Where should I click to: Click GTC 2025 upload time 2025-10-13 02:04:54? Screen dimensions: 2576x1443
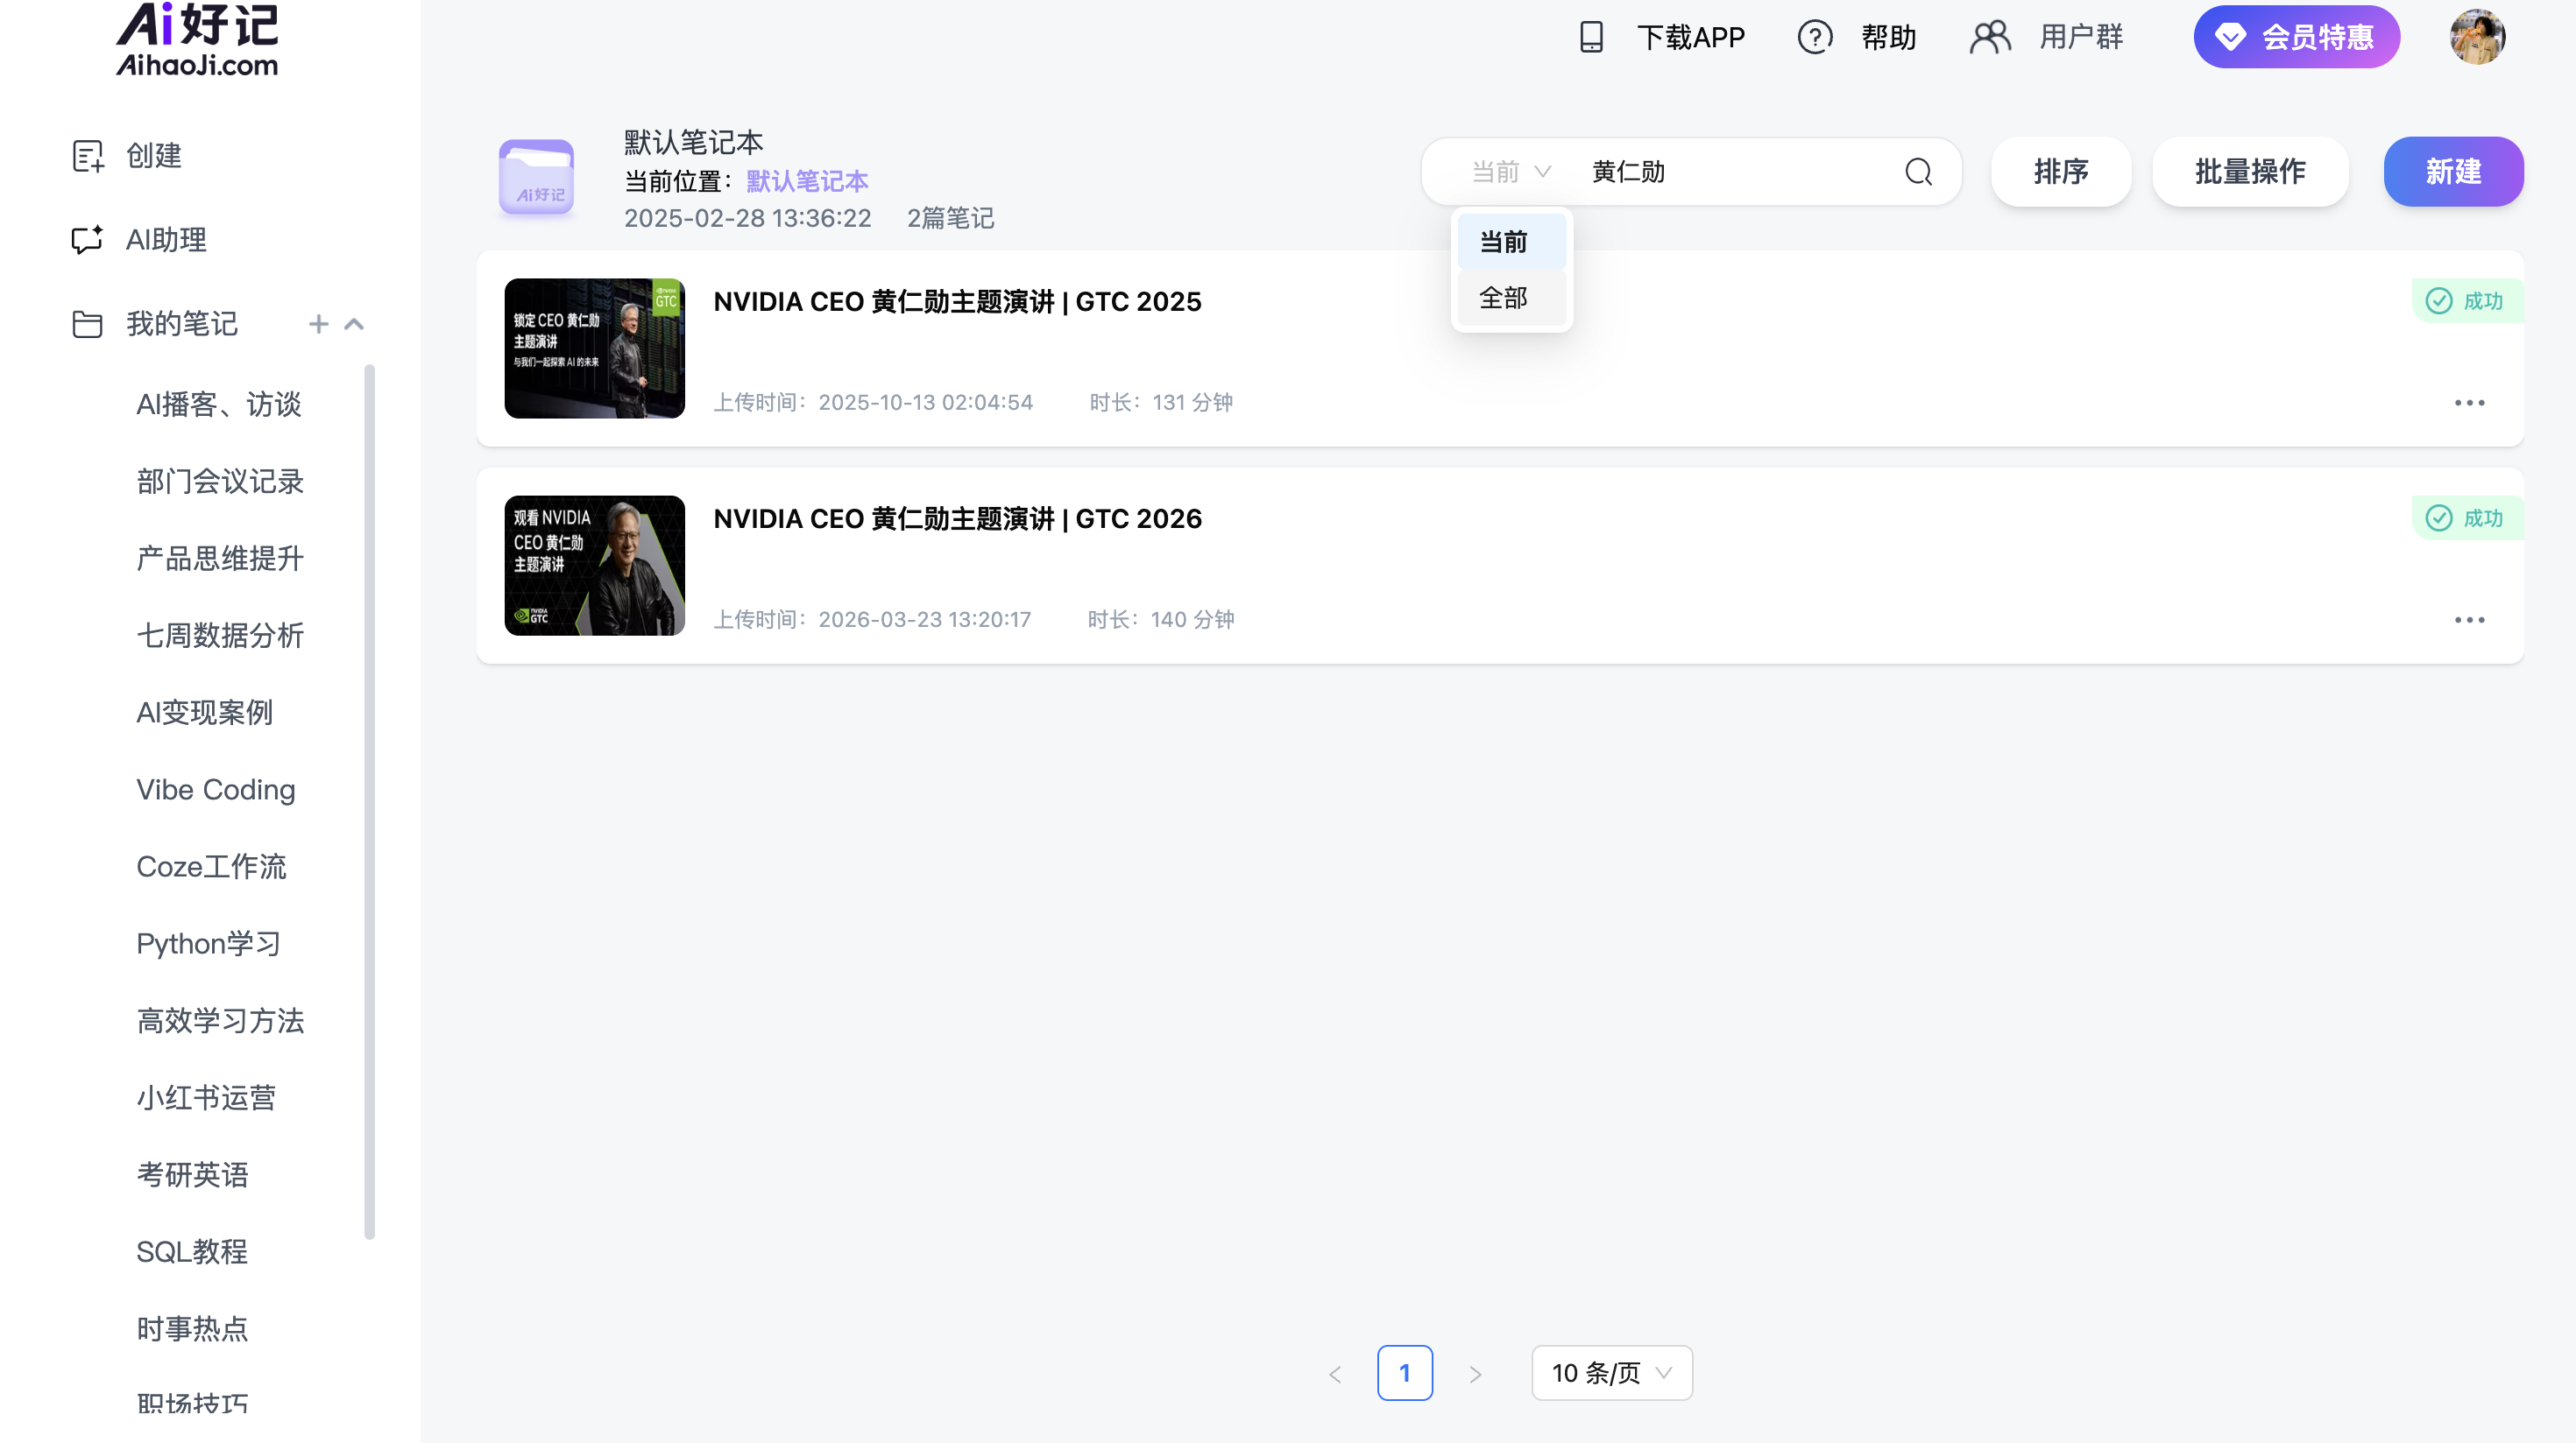873,402
